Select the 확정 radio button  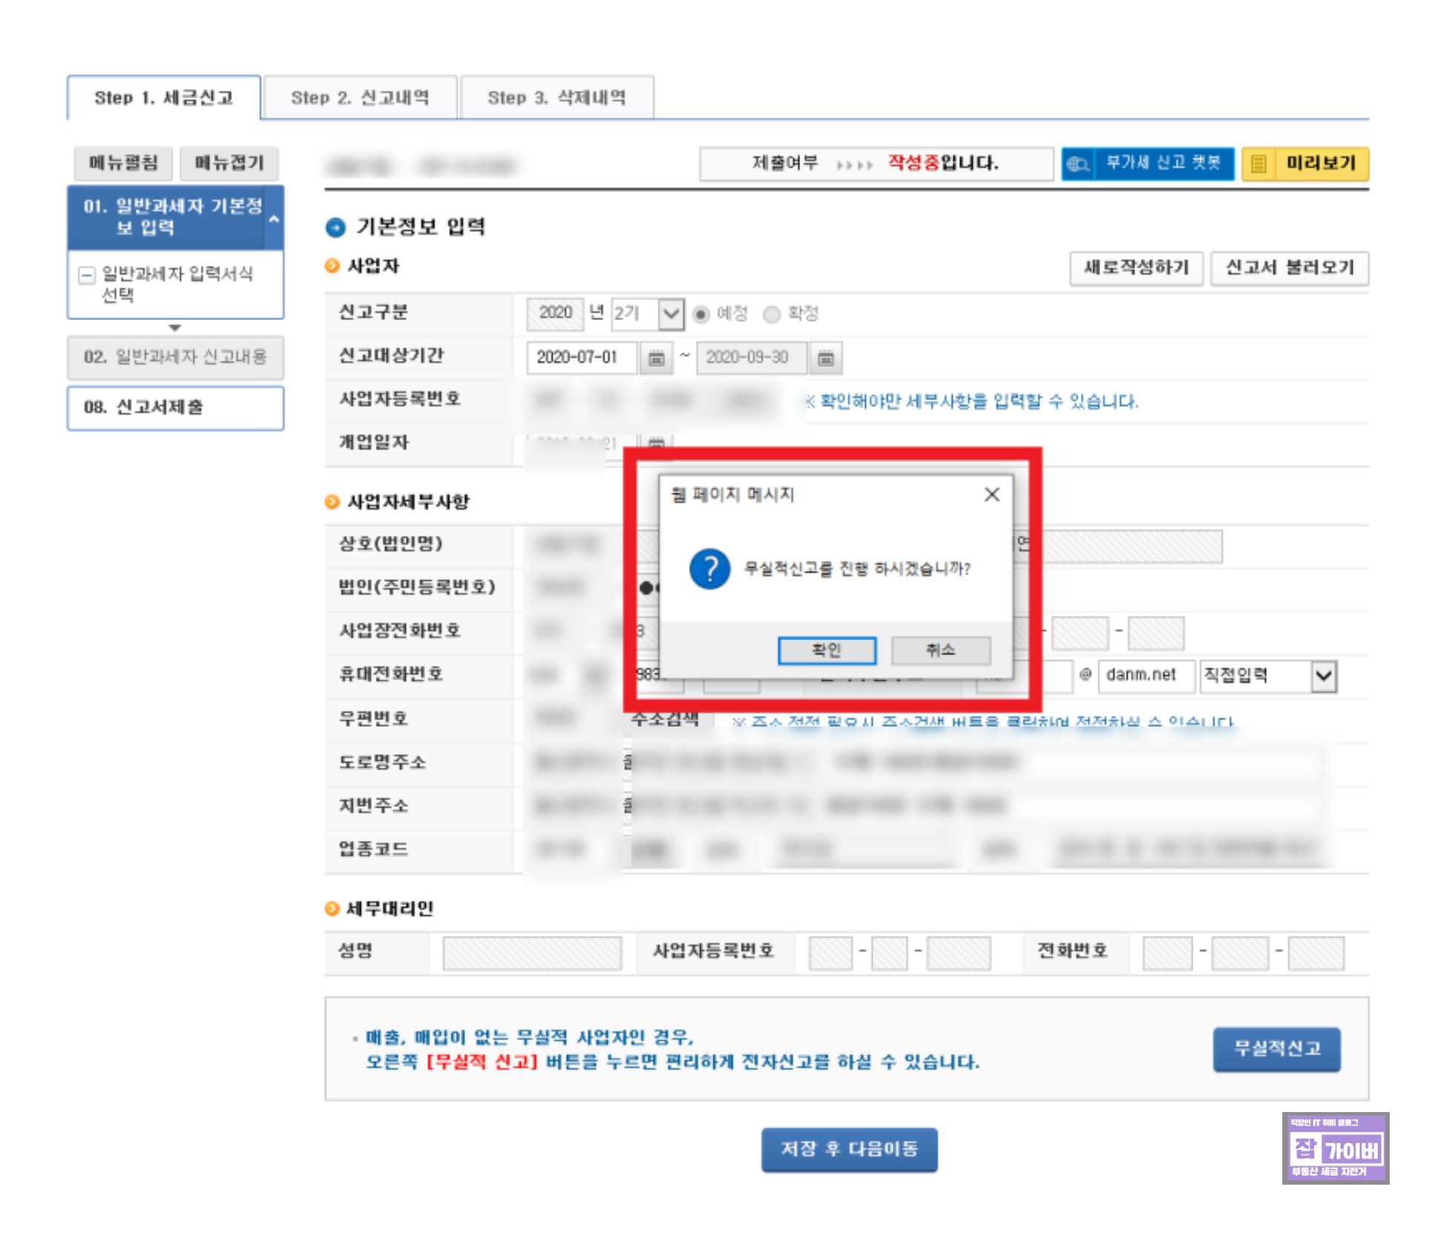coord(771,314)
